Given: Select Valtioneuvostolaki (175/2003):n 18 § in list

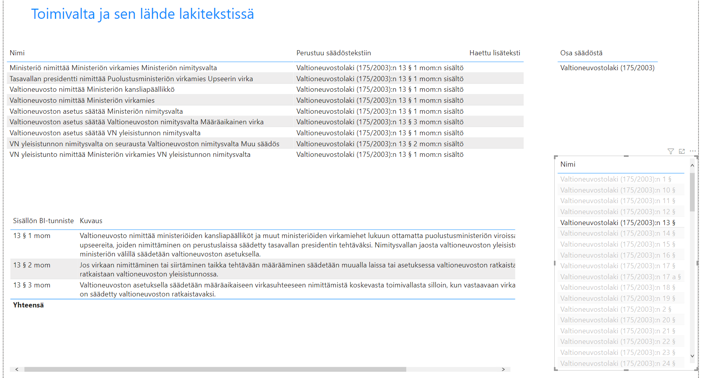Looking at the screenshot, I should point(618,287).
